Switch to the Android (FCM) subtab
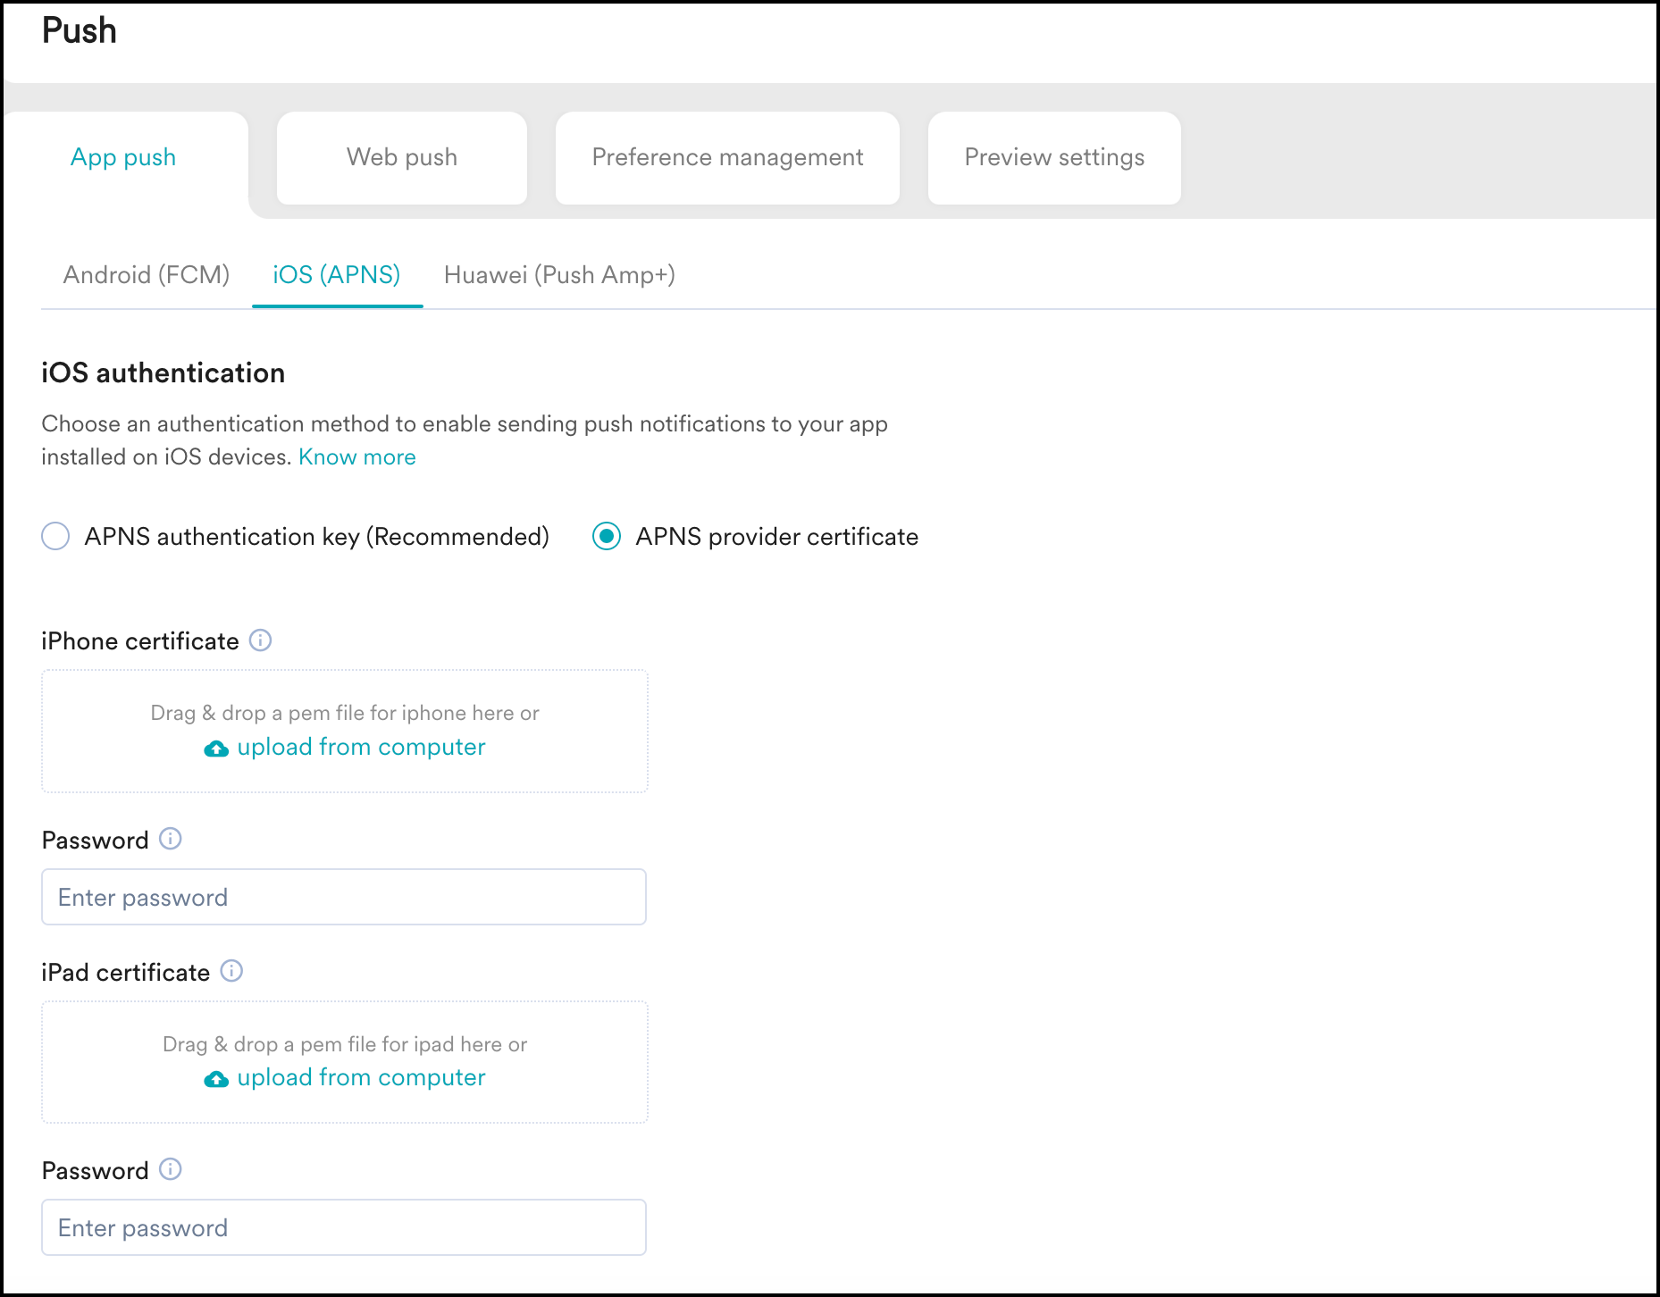This screenshot has height=1297, width=1660. coord(146,274)
